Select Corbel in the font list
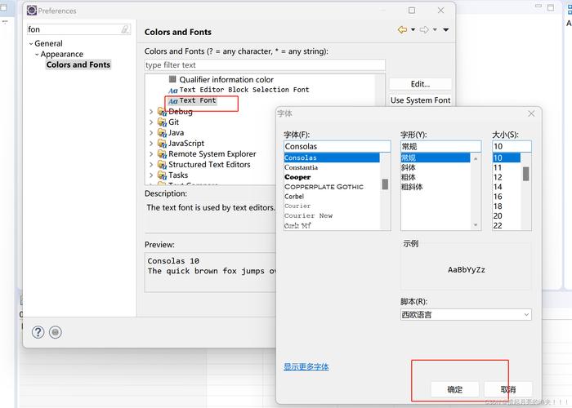 [294, 197]
